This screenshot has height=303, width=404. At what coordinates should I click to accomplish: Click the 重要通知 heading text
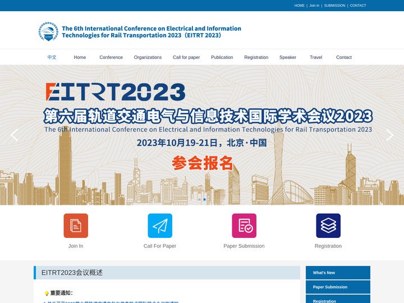(x=61, y=293)
